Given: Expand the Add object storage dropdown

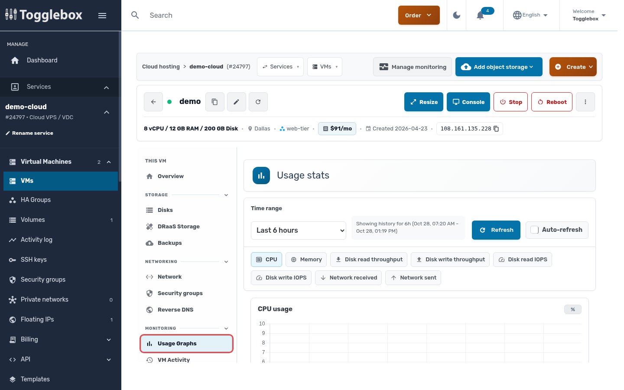Looking at the screenshot, I should [x=499, y=67].
